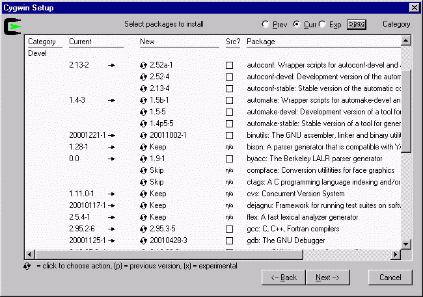Check source box for automake-devel
Image resolution: width=423 pixels, height=297 pixels.
(229, 112)
